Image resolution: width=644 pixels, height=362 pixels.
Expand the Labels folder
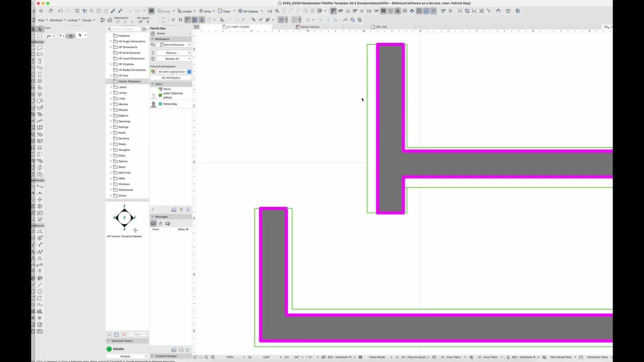(x=111, y=87)
